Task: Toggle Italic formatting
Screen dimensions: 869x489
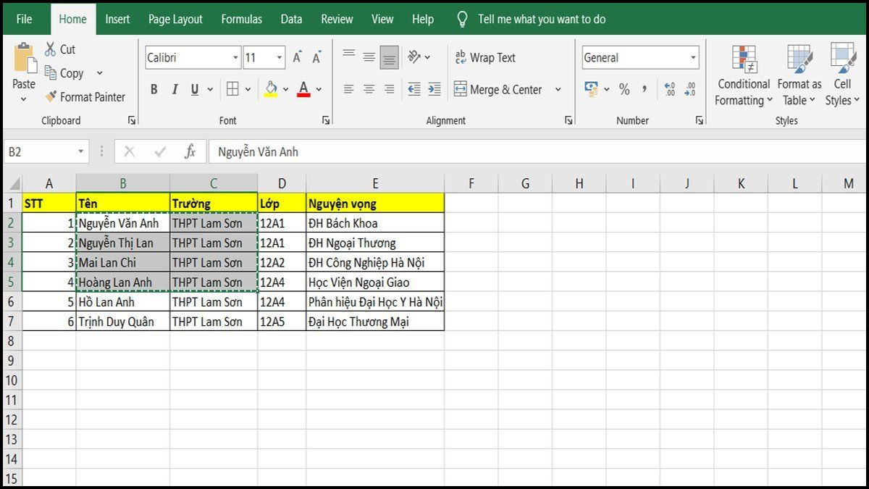Action: [175, 90]
